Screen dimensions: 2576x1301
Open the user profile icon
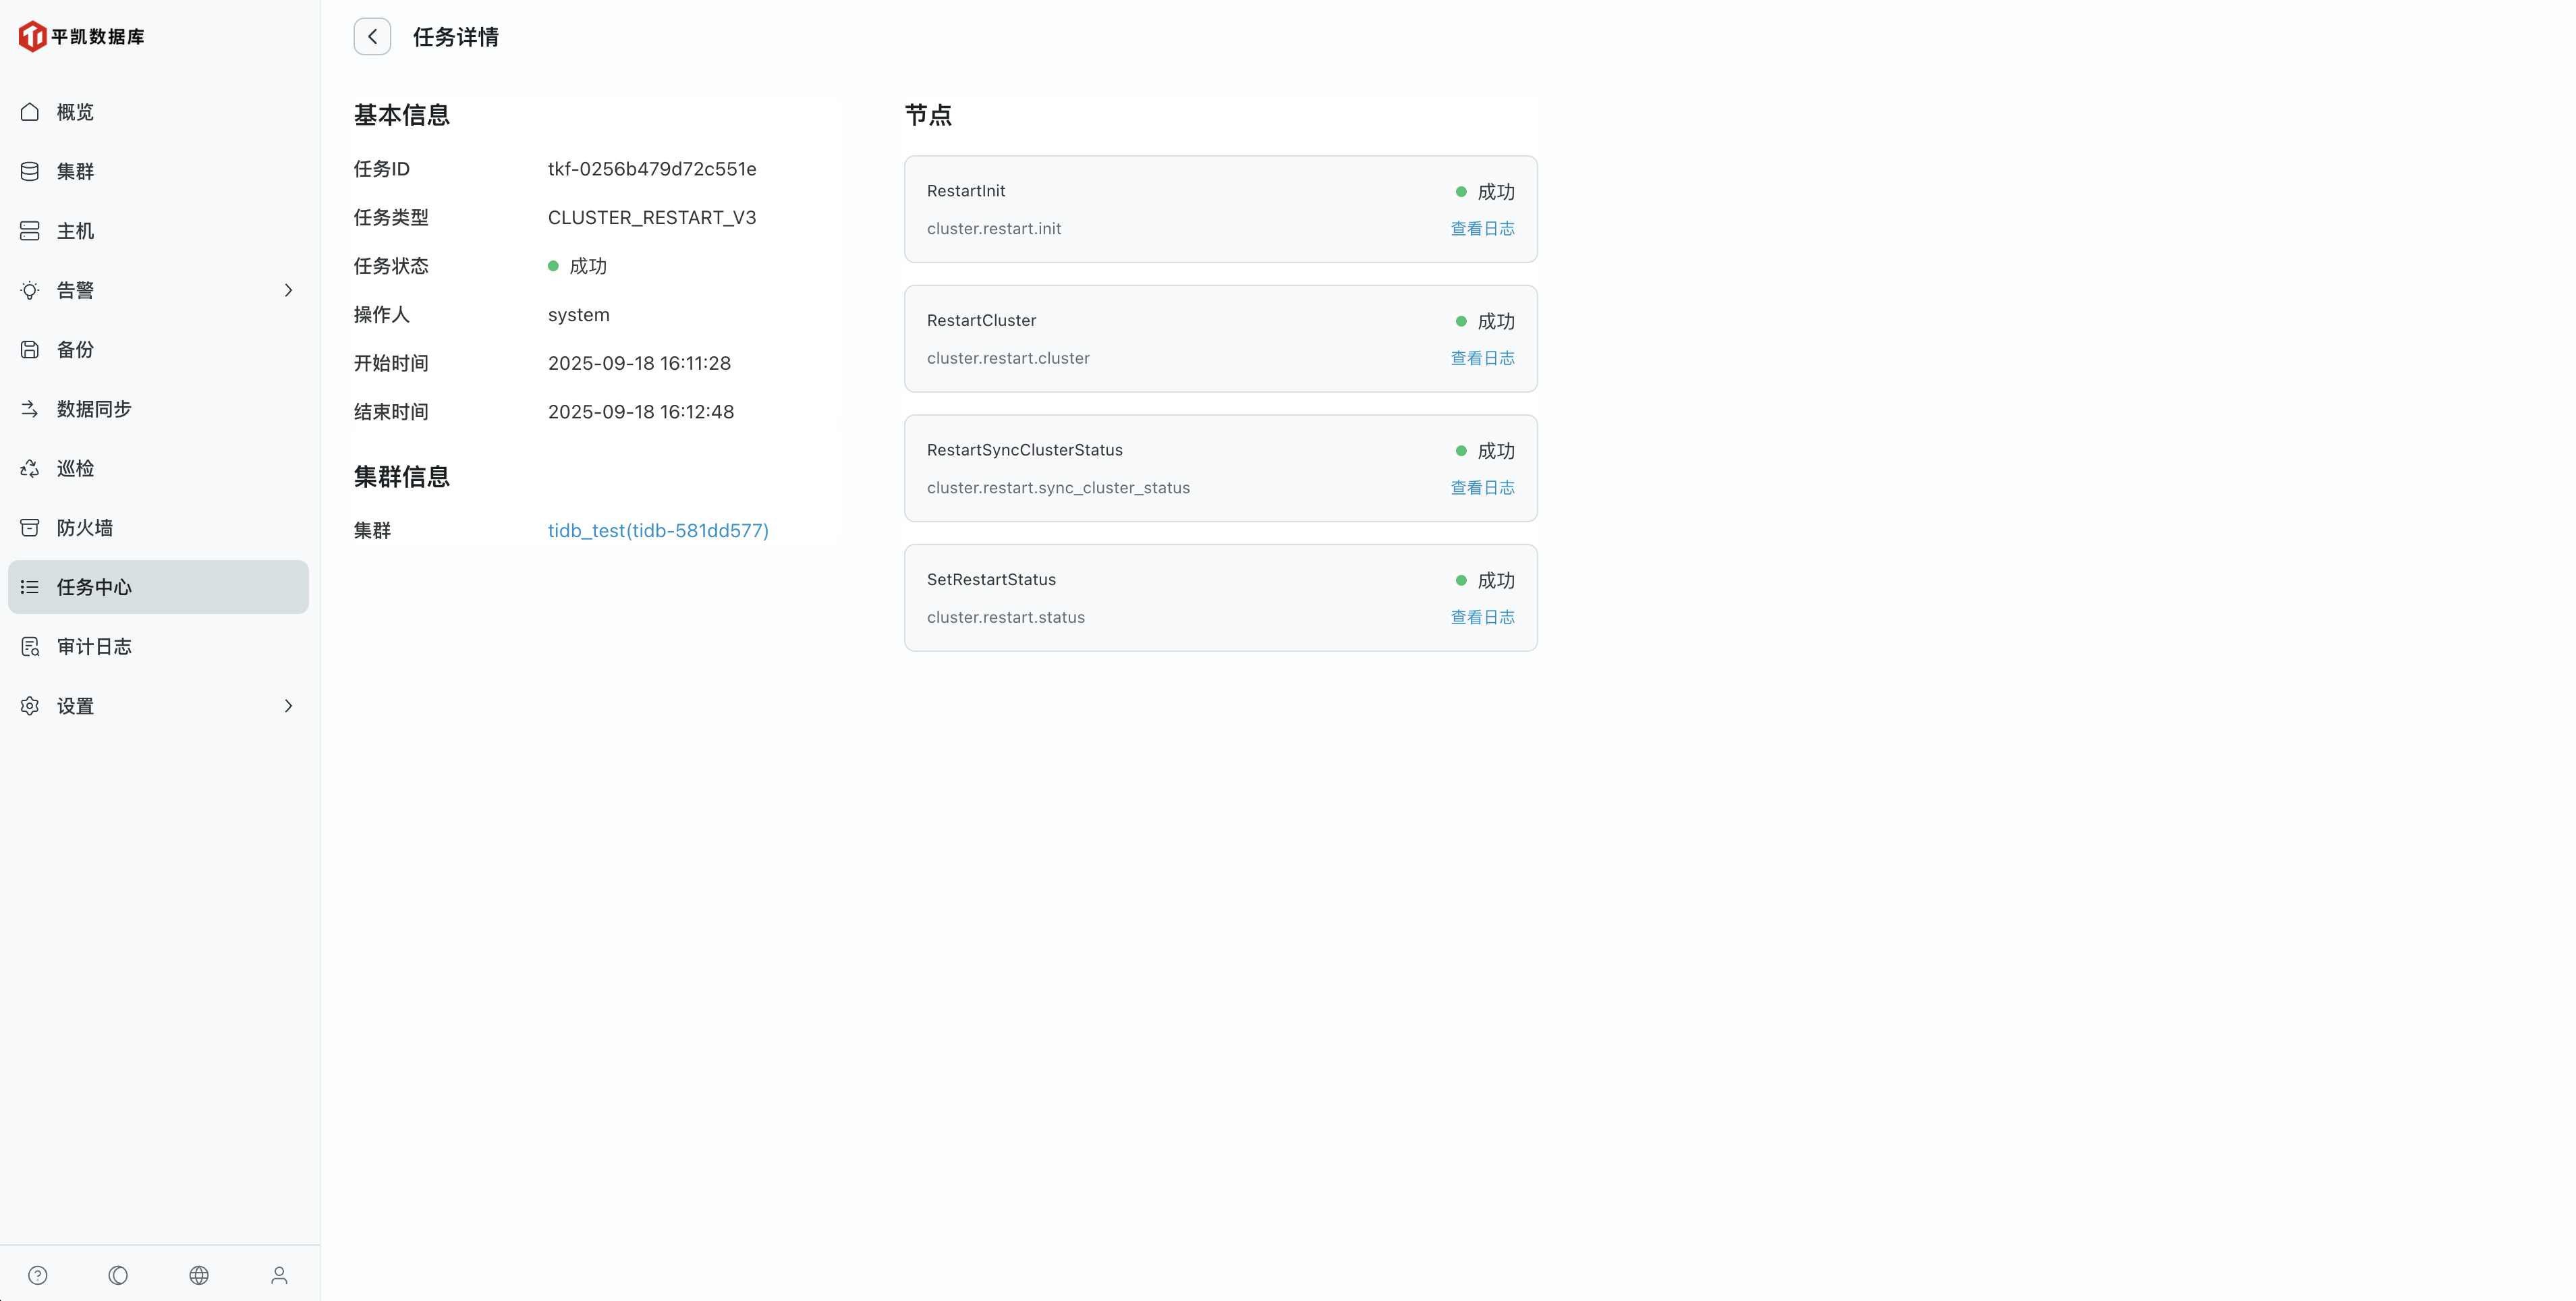(x=279, y=1275)
